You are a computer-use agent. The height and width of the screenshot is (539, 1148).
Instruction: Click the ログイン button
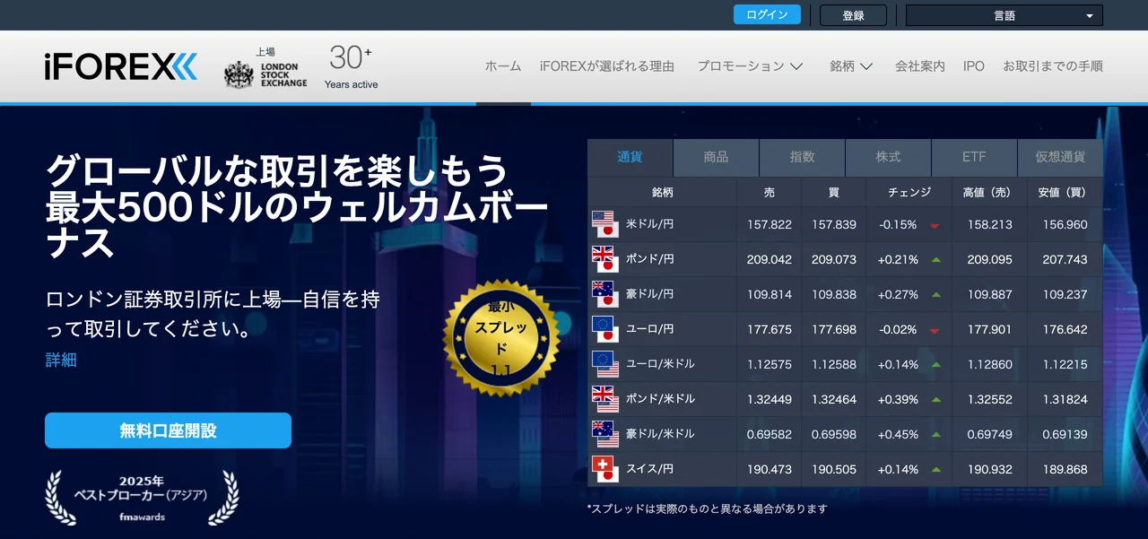[767, 14]
